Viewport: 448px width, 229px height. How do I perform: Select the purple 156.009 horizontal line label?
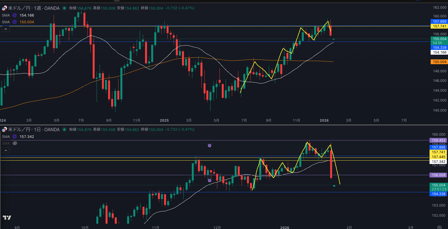click(438, 175)
